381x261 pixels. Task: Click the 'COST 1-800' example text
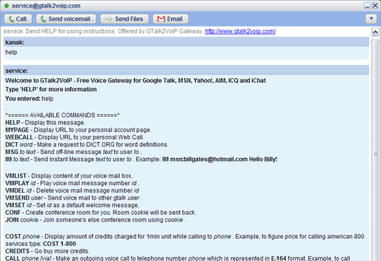pyautogui.click(x=60, y=244)
